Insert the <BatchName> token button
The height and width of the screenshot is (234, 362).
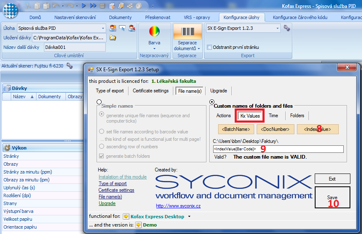[236, 129]
